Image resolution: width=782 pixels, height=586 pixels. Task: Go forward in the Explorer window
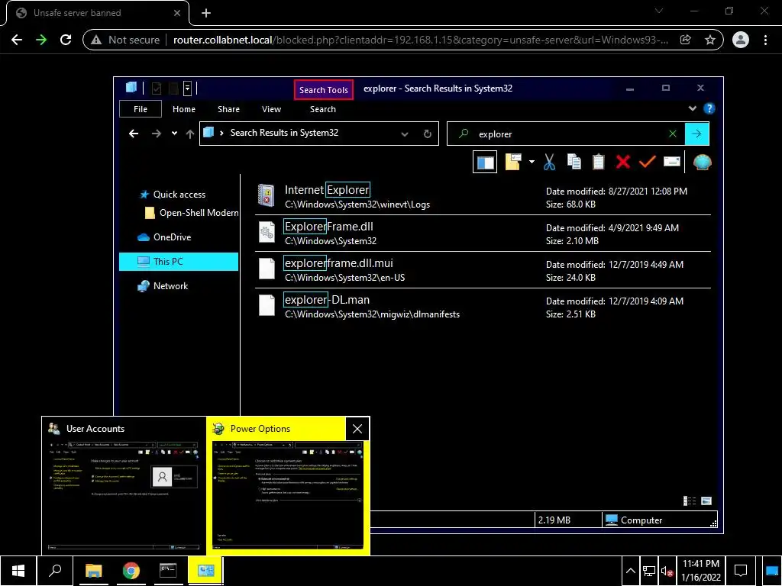pyautogui.click(x=156, y=134)
